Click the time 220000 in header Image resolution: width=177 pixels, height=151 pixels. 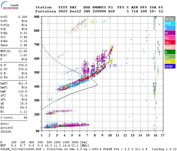(x=99, y=11)
